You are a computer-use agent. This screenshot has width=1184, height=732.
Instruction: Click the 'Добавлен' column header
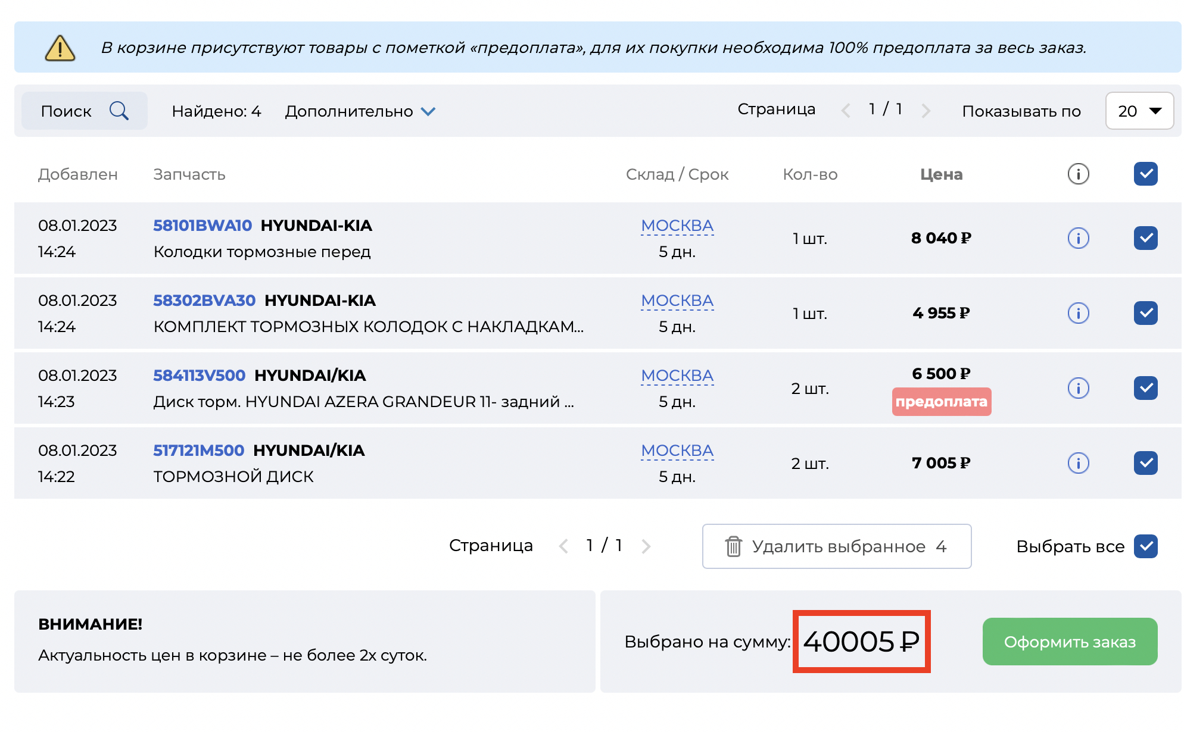pyautogui.click(x=78, y=174)
